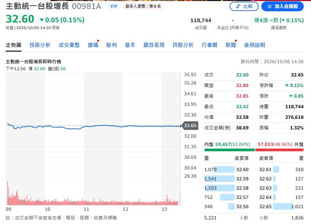Click the star icon in 加入自選股
Image resolution: width=311 pixels, height=224 pixels.
click(269, 7)
